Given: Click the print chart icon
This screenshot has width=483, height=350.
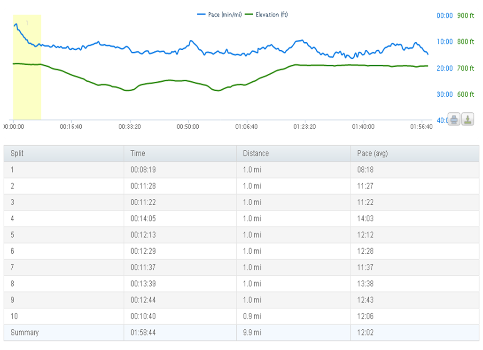Looking at the screenshot, I should (x=454, y=119).
